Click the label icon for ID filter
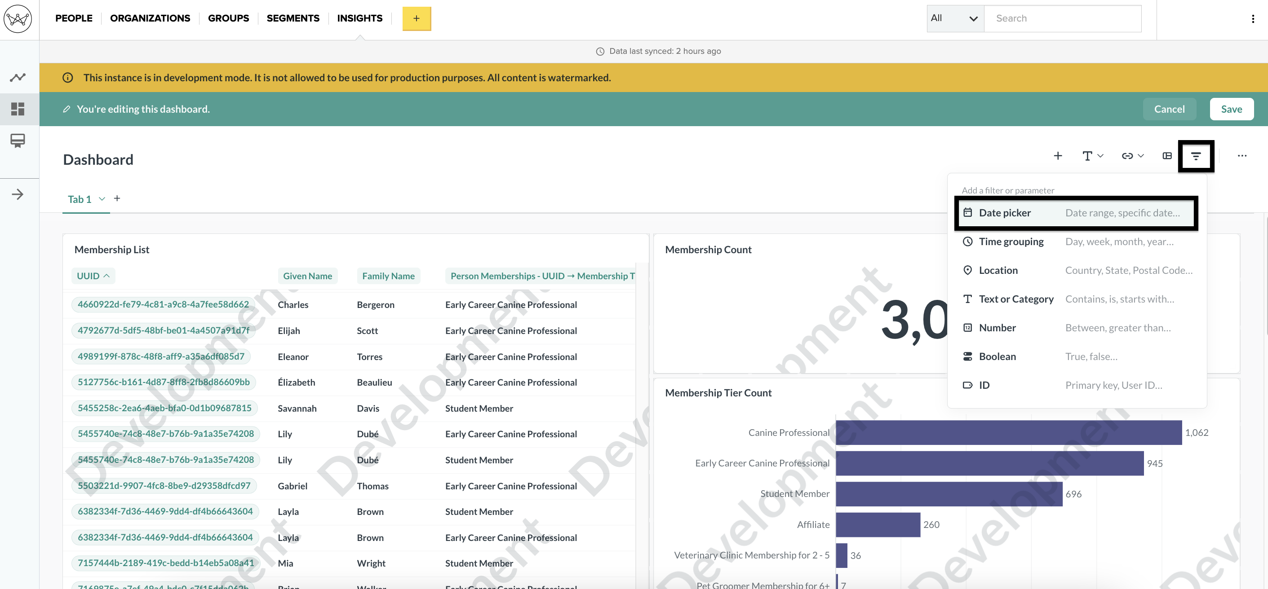Image resolution: width=1268 pixels, height=589 pixels. click(967, 385)
